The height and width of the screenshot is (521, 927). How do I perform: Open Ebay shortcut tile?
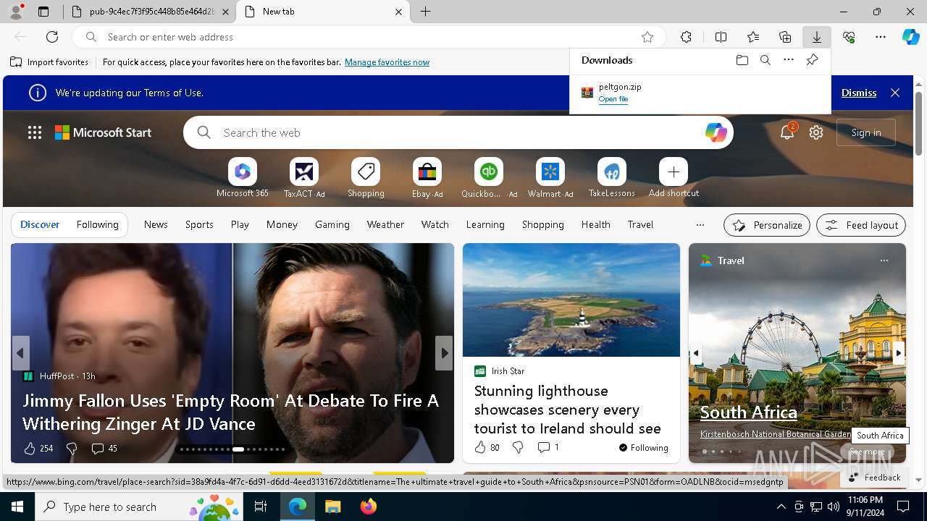click(427, 178)
